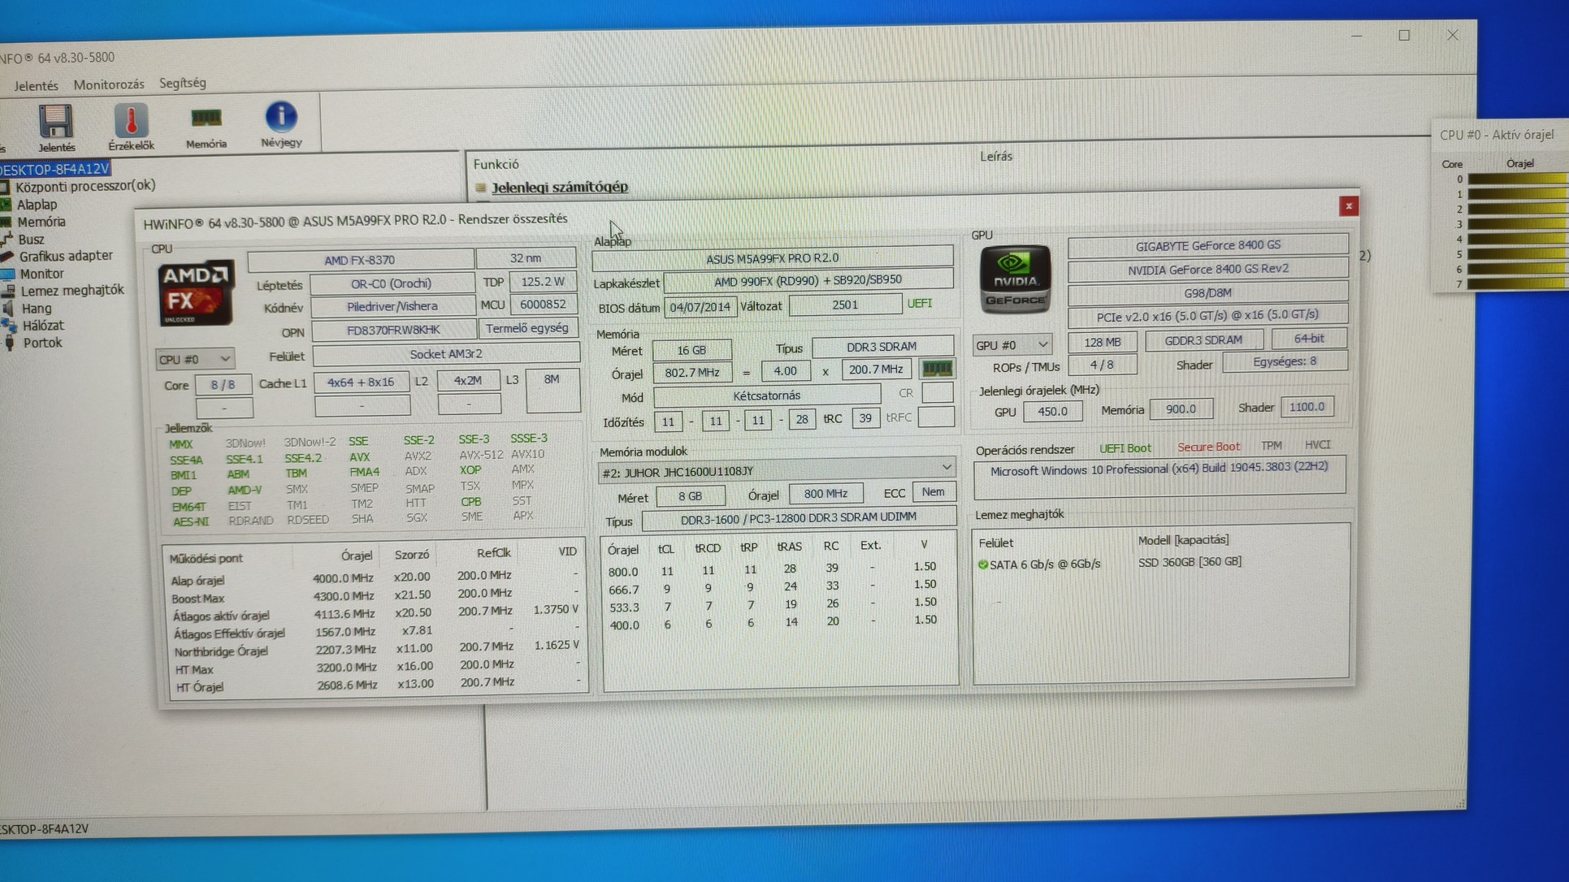Open the Érzékelők thermometer icon
Viewport: 1569px width, 882px height.
(x=131, y=121)
